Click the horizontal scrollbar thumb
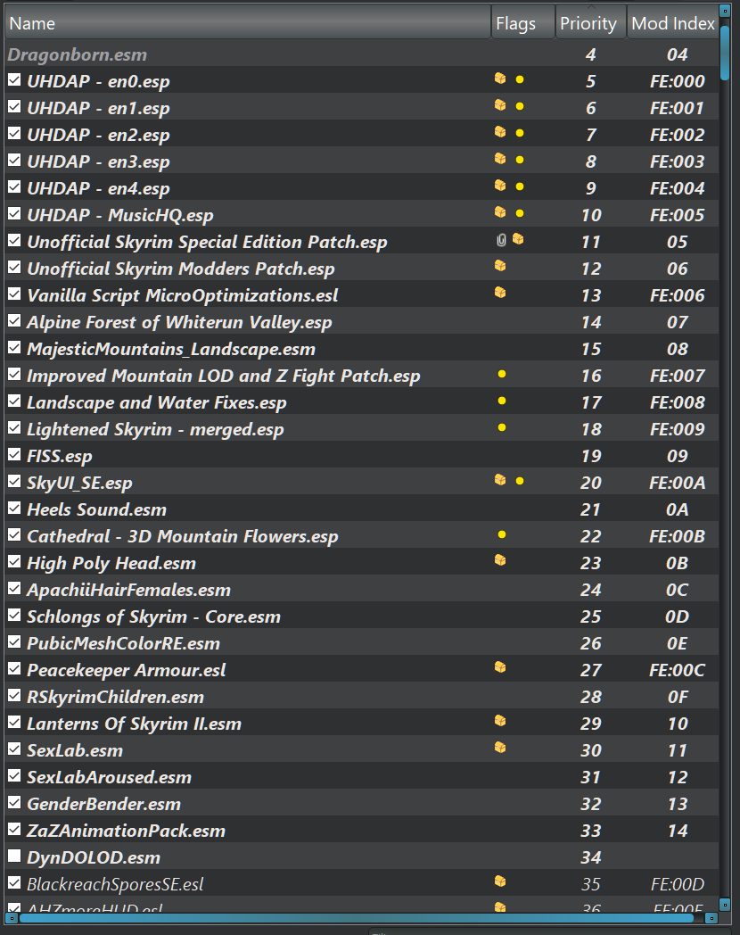Image resolution: width=740 pixels, height=935 pixels. point(357,918)
